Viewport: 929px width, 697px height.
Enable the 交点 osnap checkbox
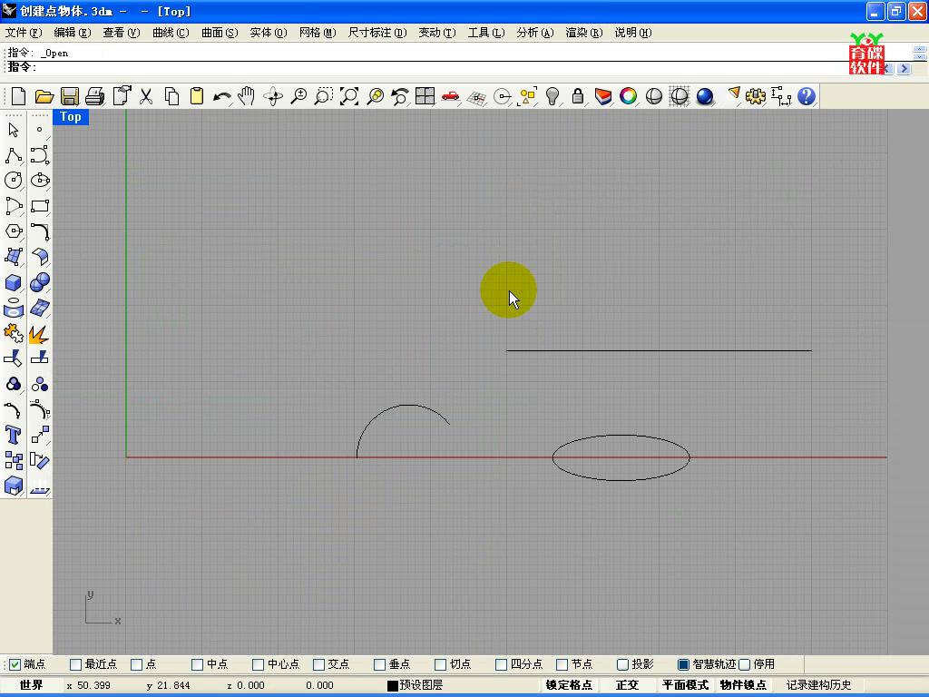click(x=318, y=664)
